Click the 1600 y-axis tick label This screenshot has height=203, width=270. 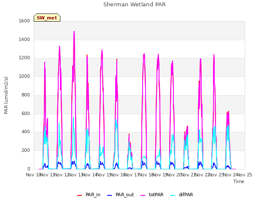[24, 21]
